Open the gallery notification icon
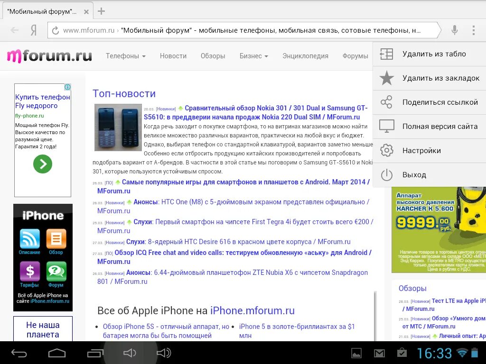486x364 pixels. tap(356, 353)
